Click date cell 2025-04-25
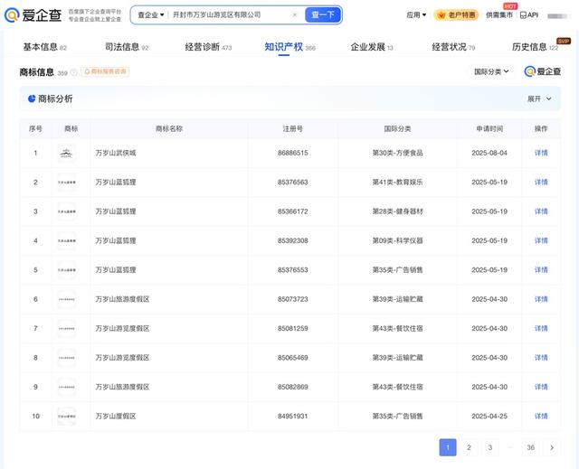This screenshot has height=469, width=579. pos(489,416)
